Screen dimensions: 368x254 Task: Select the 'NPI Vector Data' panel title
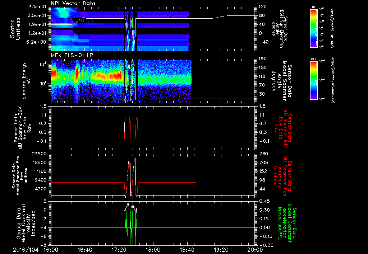coord(73,3)
